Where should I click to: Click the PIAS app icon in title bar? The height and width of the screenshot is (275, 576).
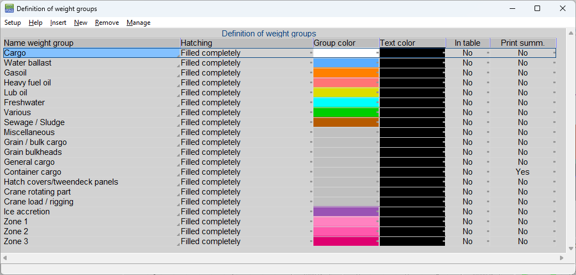click(x=9, y=8)
